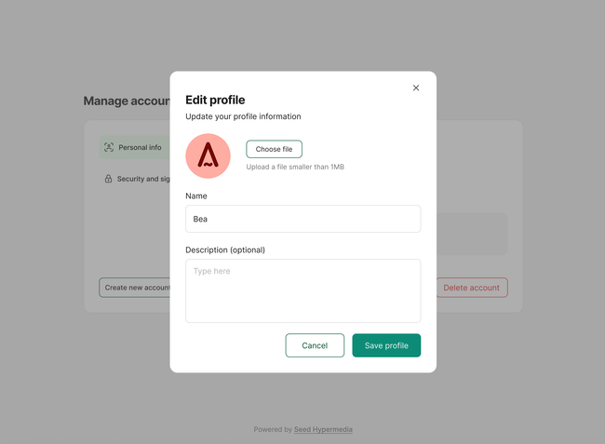The image size is (605, 444).
Task: Click the Security lock icon
Action: [x=109, y=179]
